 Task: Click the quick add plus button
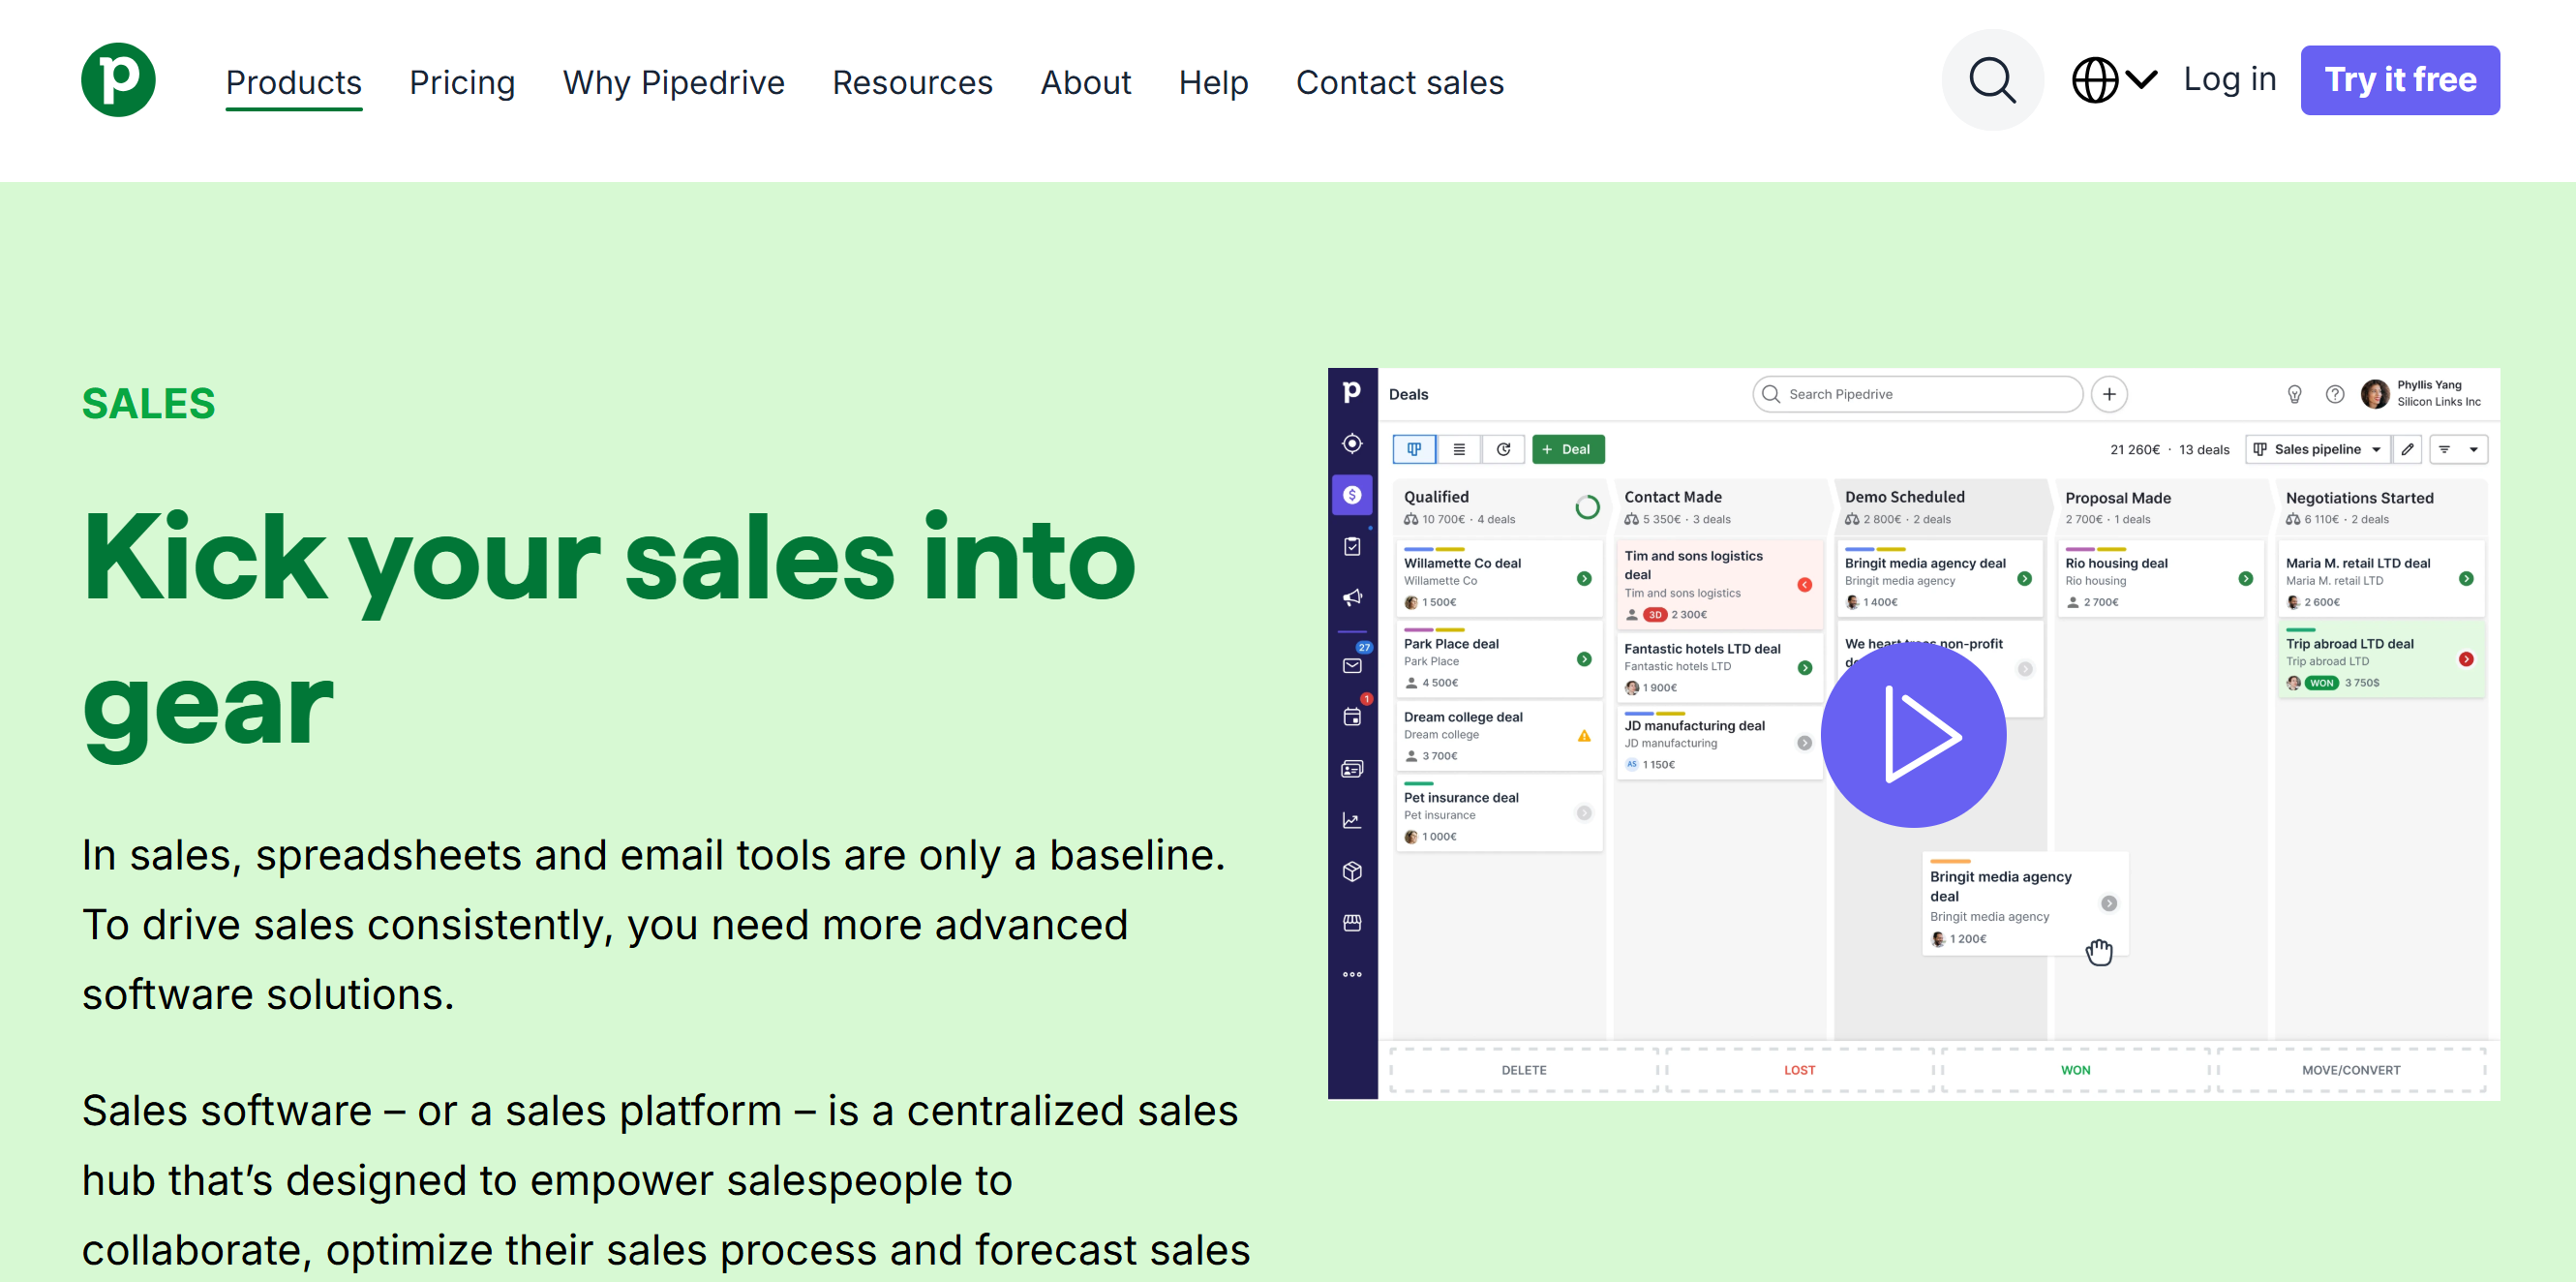2109,394
